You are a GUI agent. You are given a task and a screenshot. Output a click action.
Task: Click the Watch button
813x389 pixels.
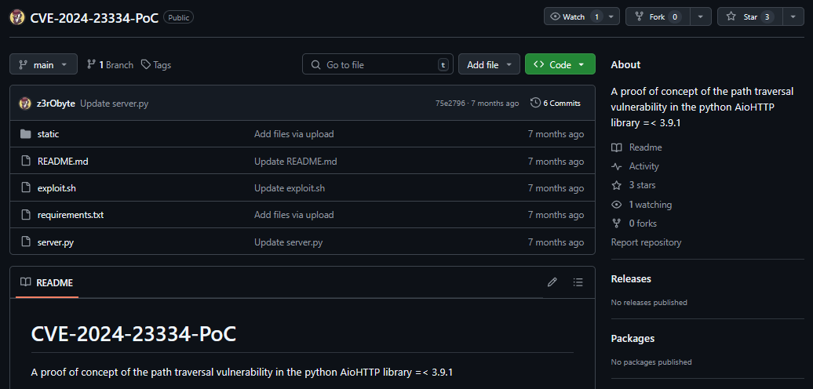click(574, 16)
